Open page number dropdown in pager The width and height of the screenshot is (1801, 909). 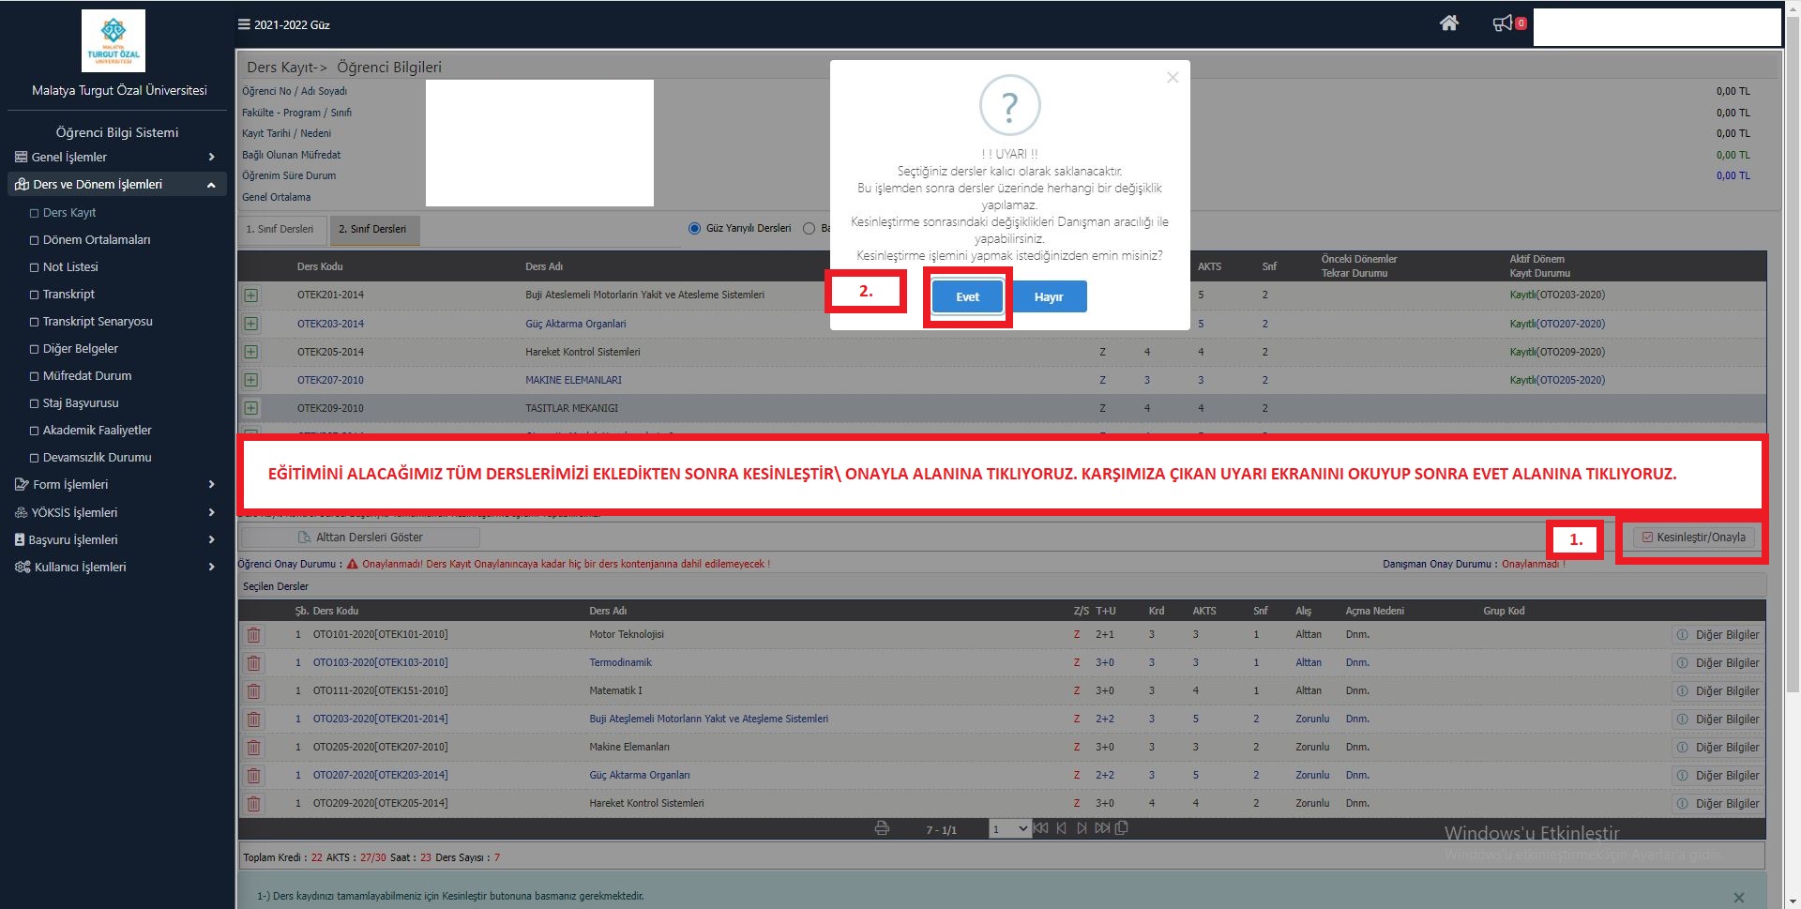(1010, 829)
